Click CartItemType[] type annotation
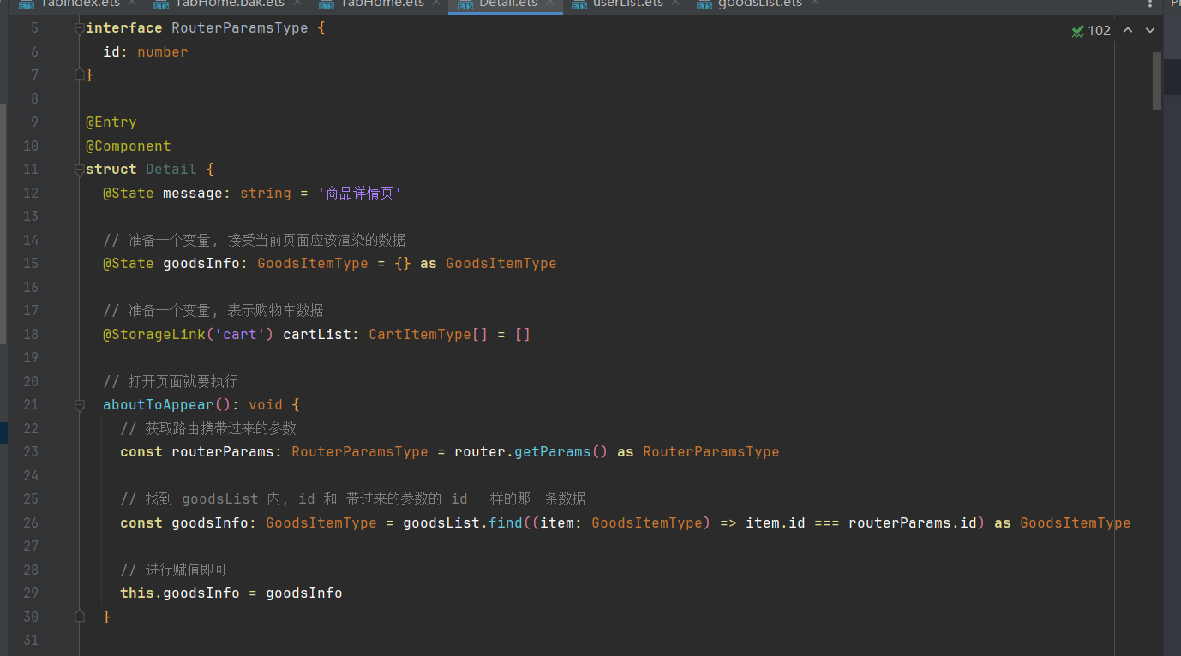This screenshot has width=1181, height=656. point(429,334)
